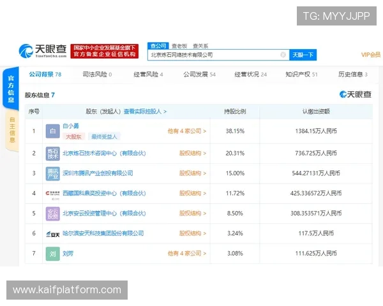Click the 最终受益人 tag

coord(104,136)
